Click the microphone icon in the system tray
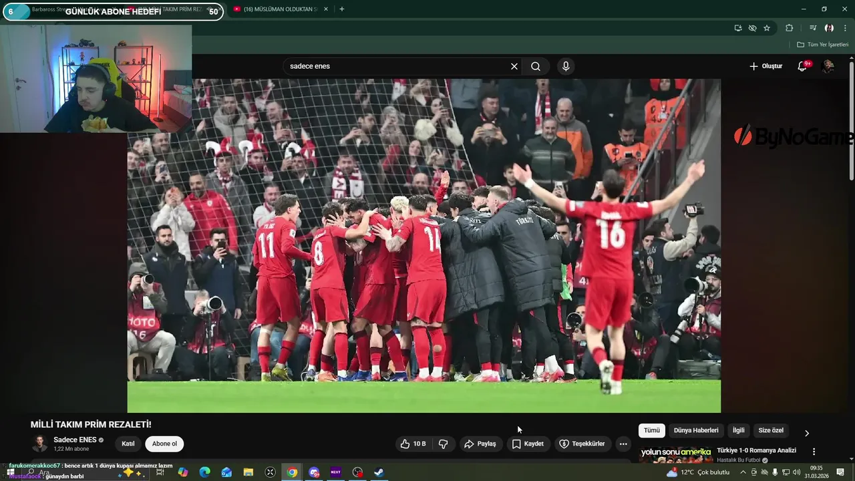The image size is (855, 481). pyautogui.click(x=775, y=472)
